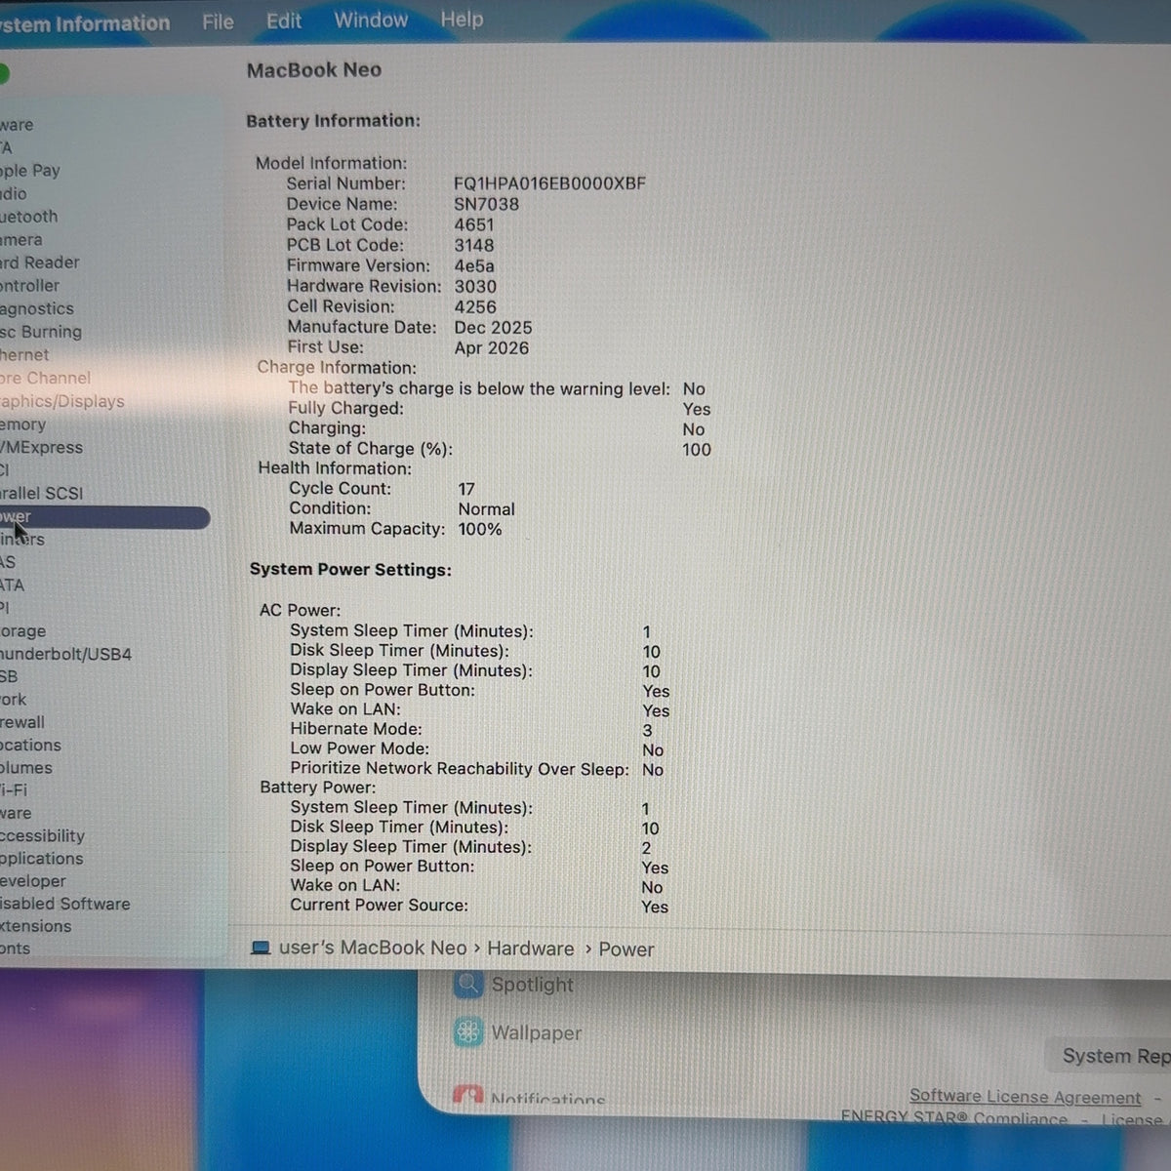Select Storage in the sidebar

click(23, 631)
